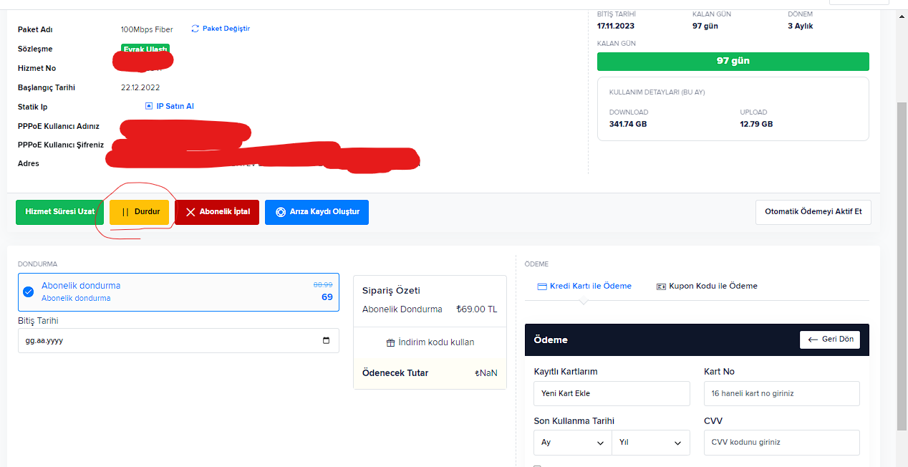Switch to Kupon Kodu ile Ödeme tab
This screenshot has width=908, height=467.
pos(707,286)
